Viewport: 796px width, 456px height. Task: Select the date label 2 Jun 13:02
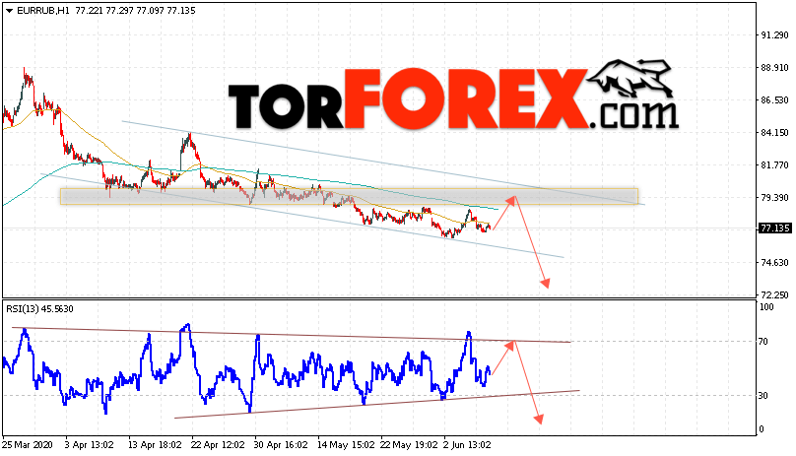(x=467, y=445)
